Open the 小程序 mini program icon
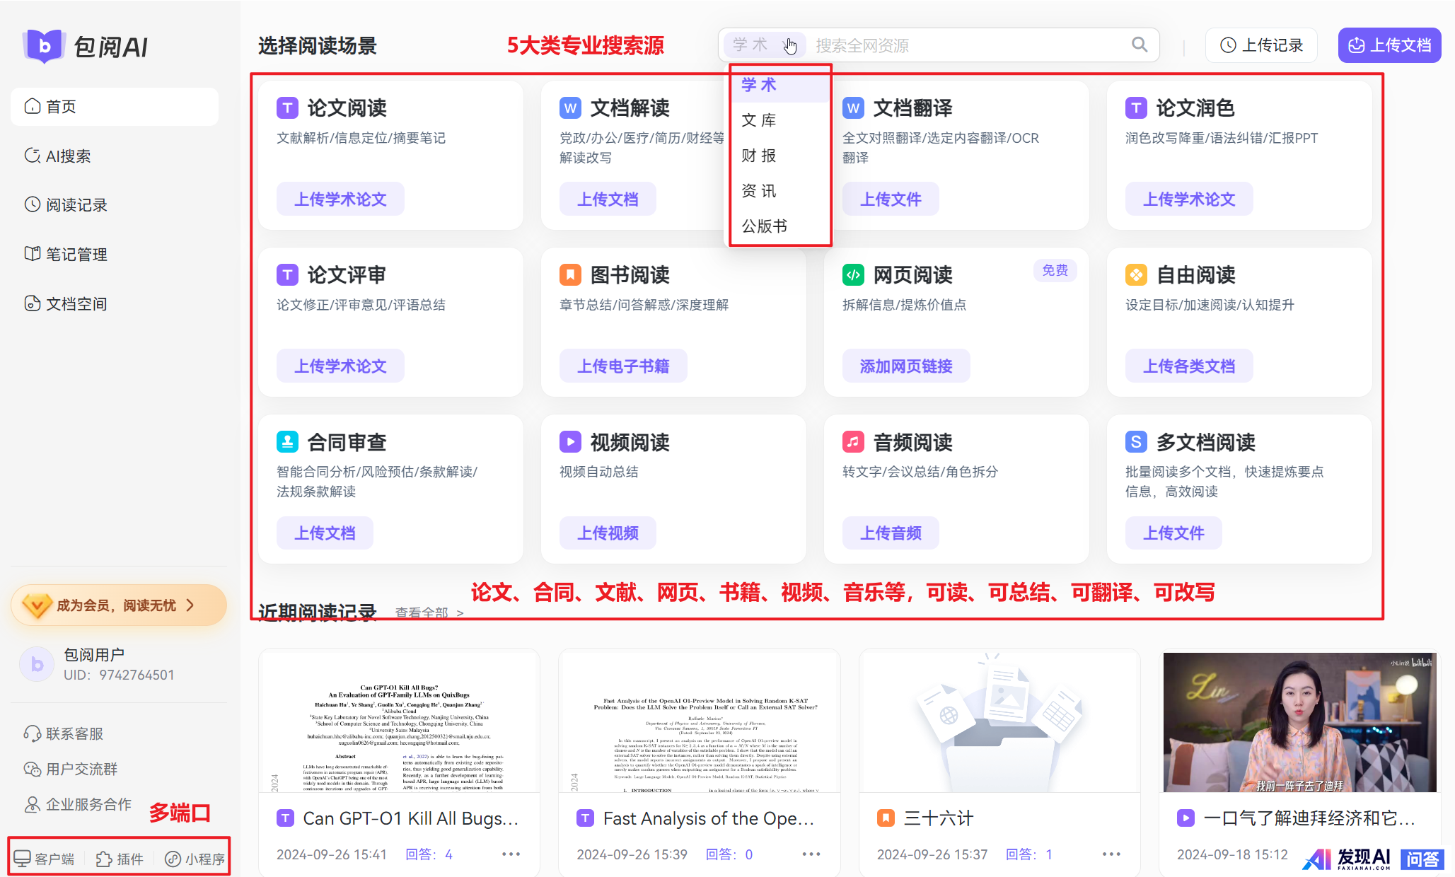Viewport: 1455px width, 877px height. coord(173,859)
